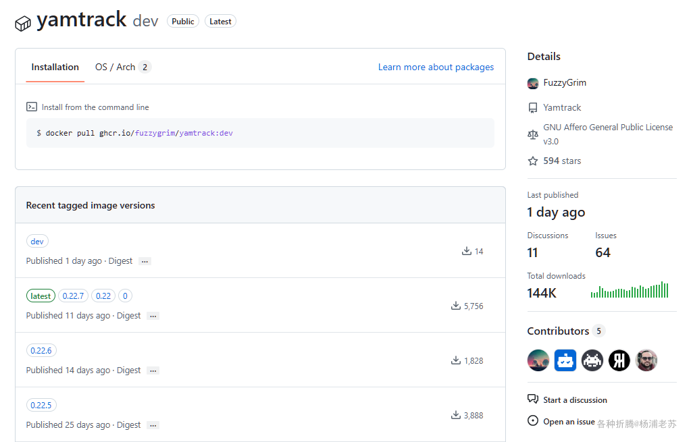691x442 pixels.
Task: Open GNU Affero General Public License link
Action: 608,134
